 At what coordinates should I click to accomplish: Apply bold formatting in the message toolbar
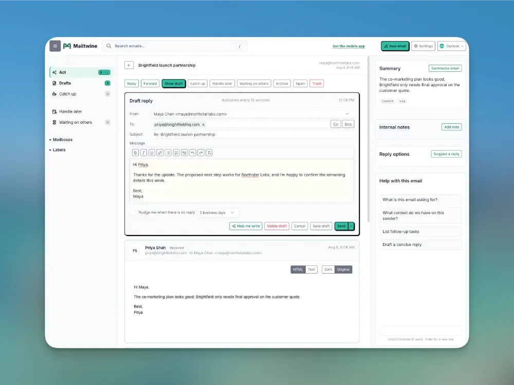coord(135,153)
